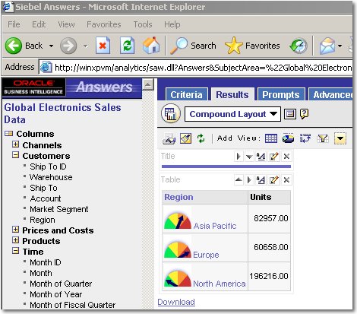Expand the Products folder
The height and width of the screenshot is (314, 357).
(16, 240)
